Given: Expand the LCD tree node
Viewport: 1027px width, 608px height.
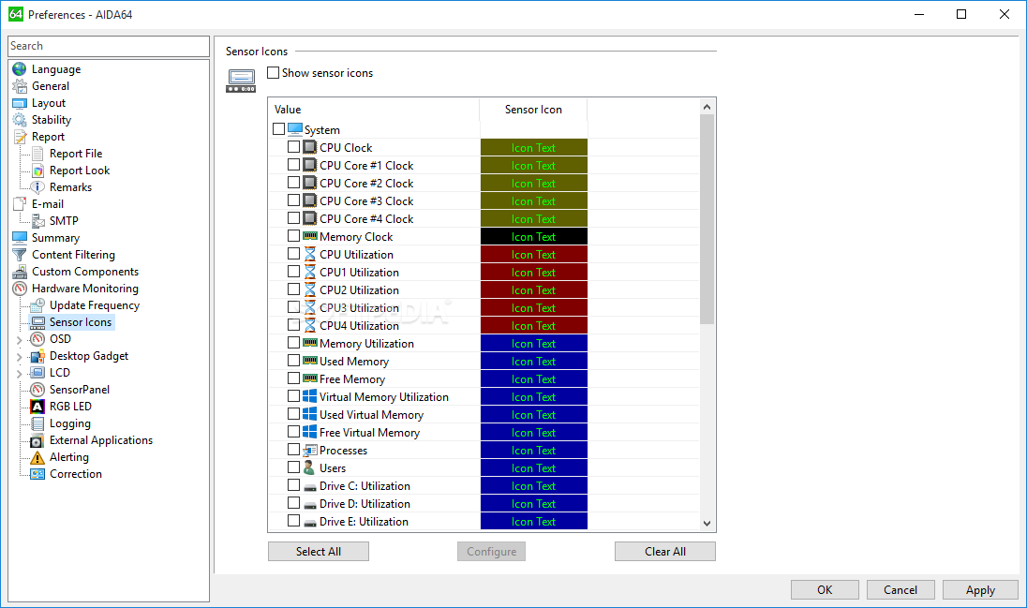Looking at the screenshot, I should [x=19, y=374].
